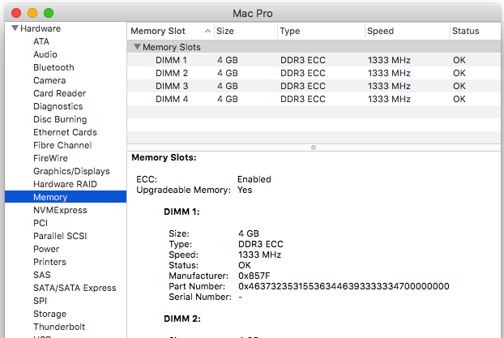This screenshot has height=338, width=504.
Task: Open Card Reader information
Action: (x=59, y=93)
